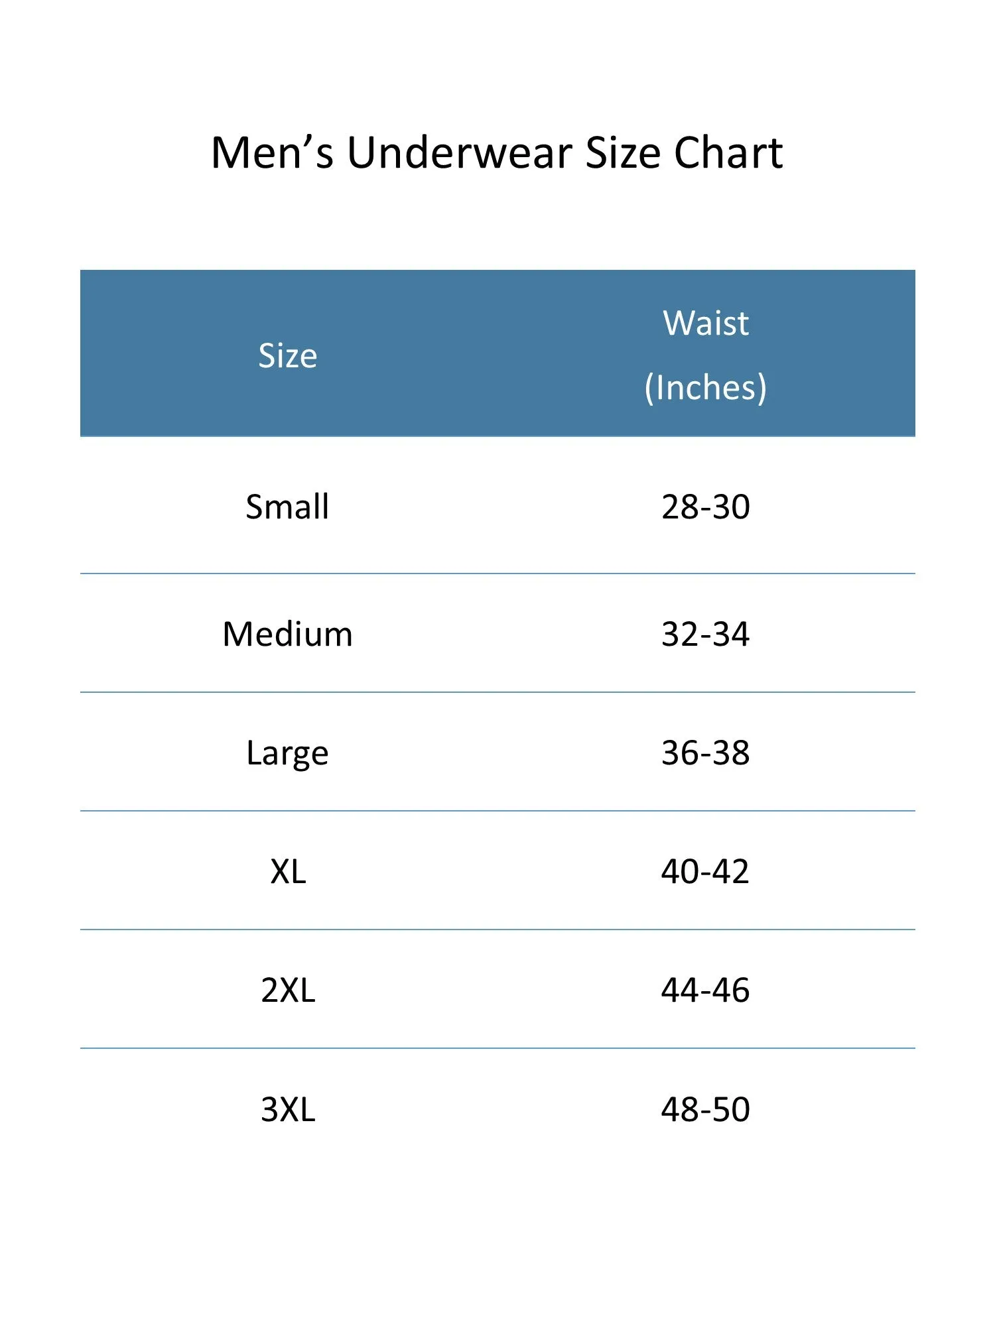This screenshot has width=995, height=1326.
Task: Select the XL size label
Action: (x=288, y=871)
